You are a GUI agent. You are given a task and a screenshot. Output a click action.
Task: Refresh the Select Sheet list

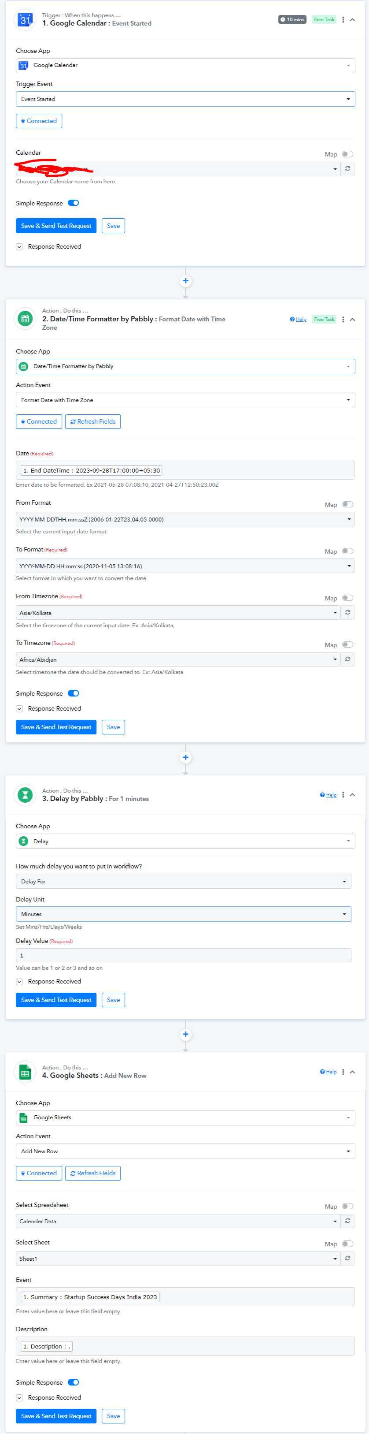(x=348, y=1259)
